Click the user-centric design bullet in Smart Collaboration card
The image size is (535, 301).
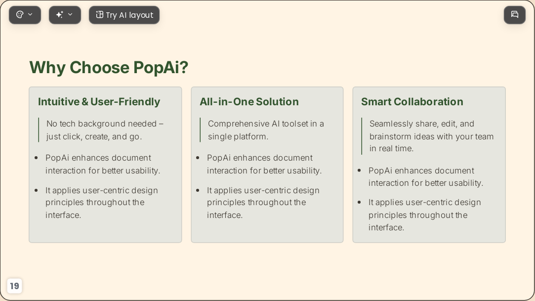pyautogui.click(x=424, y=215)
